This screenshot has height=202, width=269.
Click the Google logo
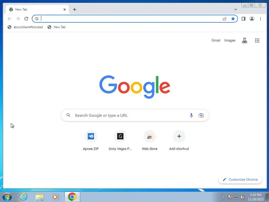pyautogui.click(x=135, y=87)
